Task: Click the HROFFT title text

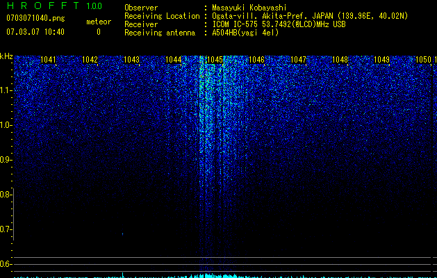Action: (x=42, y=6)
